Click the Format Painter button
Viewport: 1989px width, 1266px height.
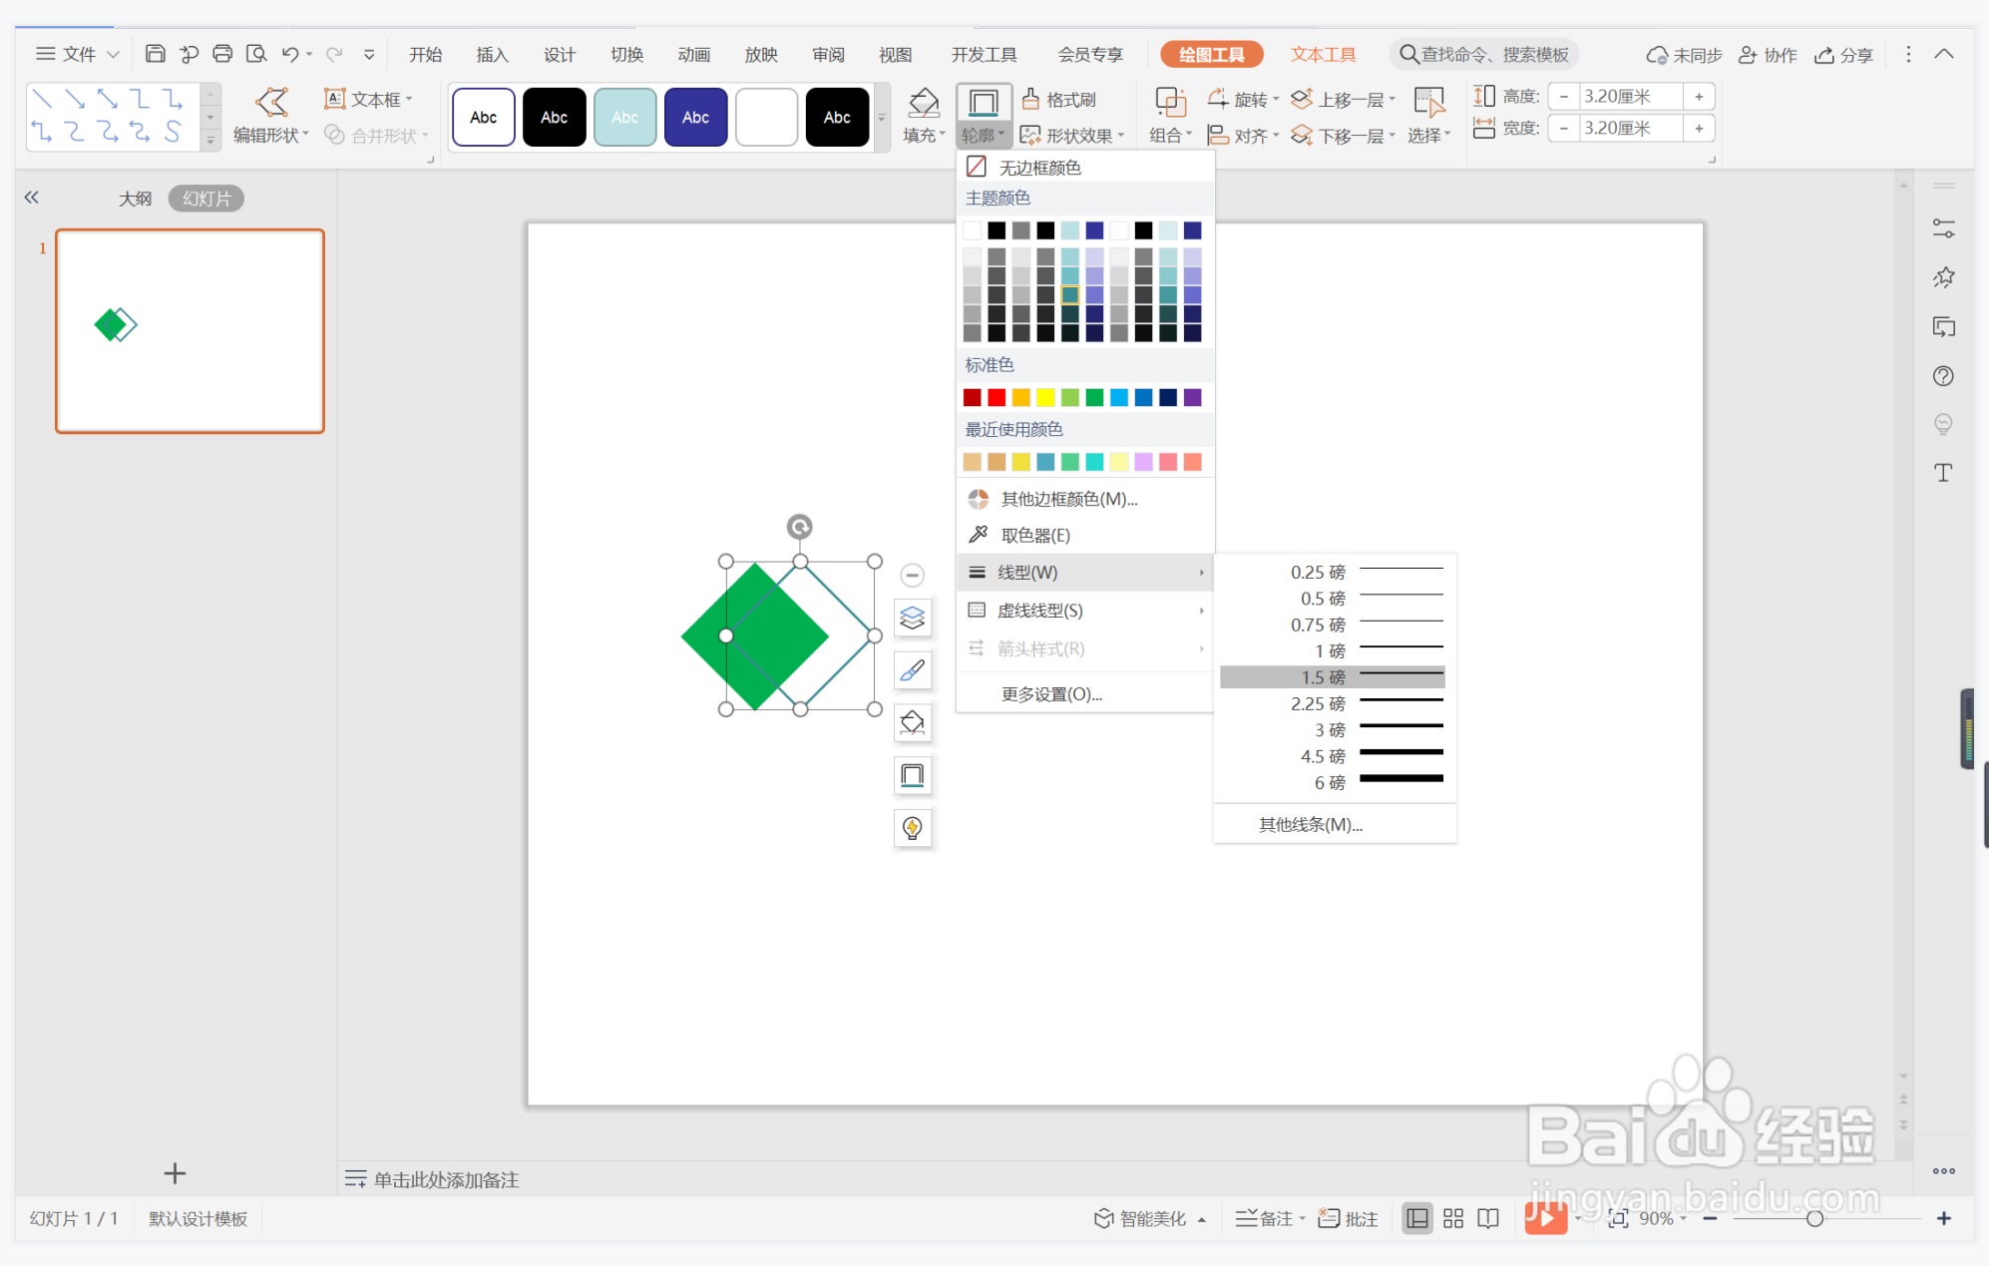pos(1060,99)
